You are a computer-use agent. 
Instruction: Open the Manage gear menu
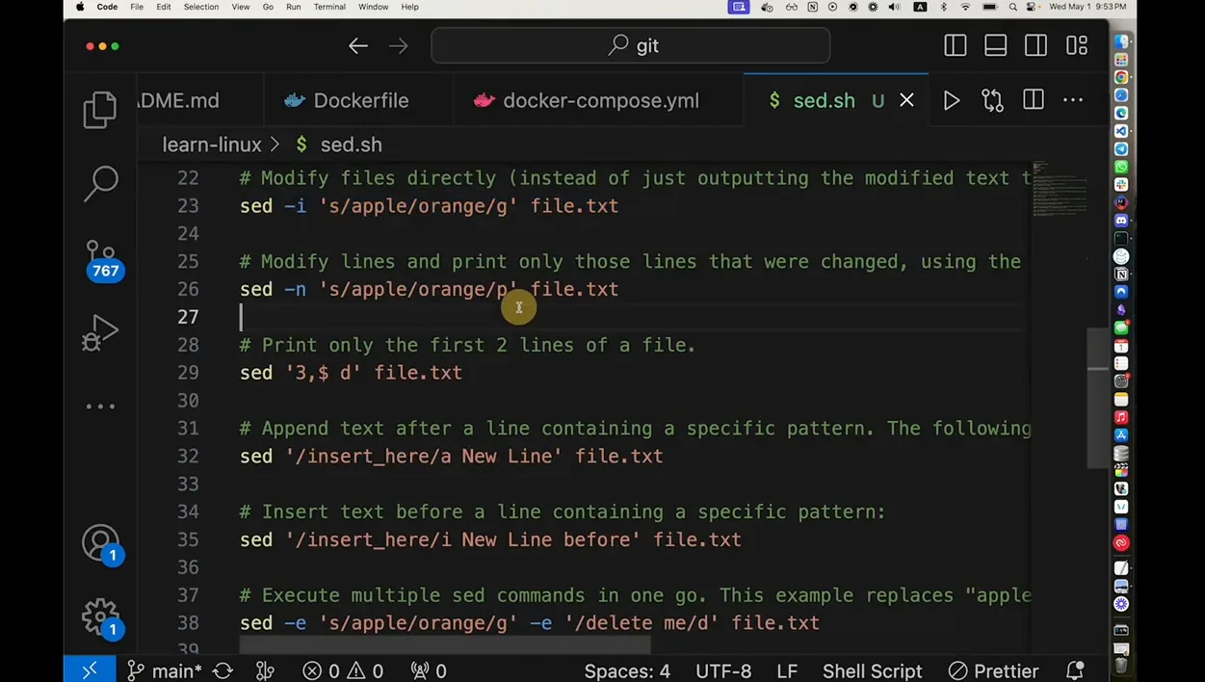click(101, 618)
